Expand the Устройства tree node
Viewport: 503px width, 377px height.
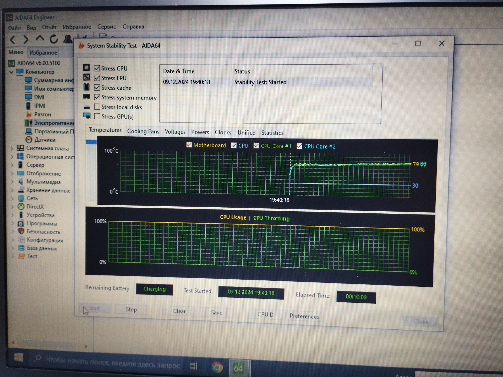click(x=13, y=215)
